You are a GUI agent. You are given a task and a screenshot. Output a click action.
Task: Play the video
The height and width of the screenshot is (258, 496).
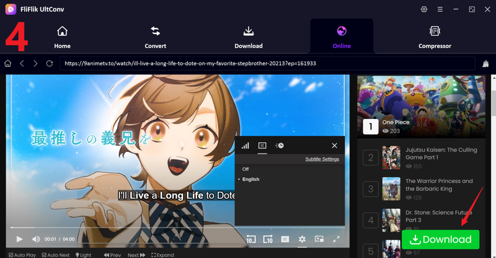20,239
